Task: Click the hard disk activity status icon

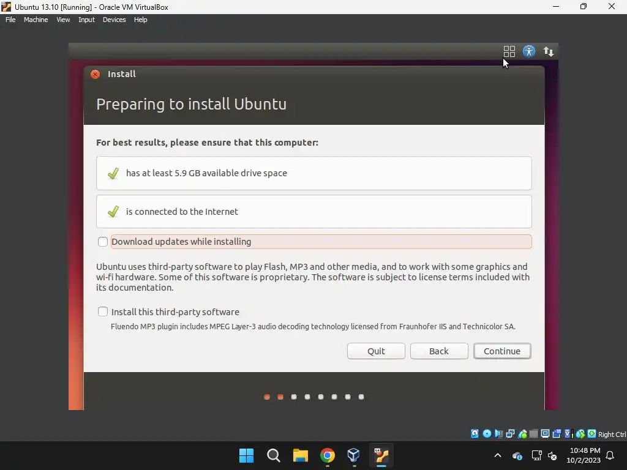Action: 475,434
